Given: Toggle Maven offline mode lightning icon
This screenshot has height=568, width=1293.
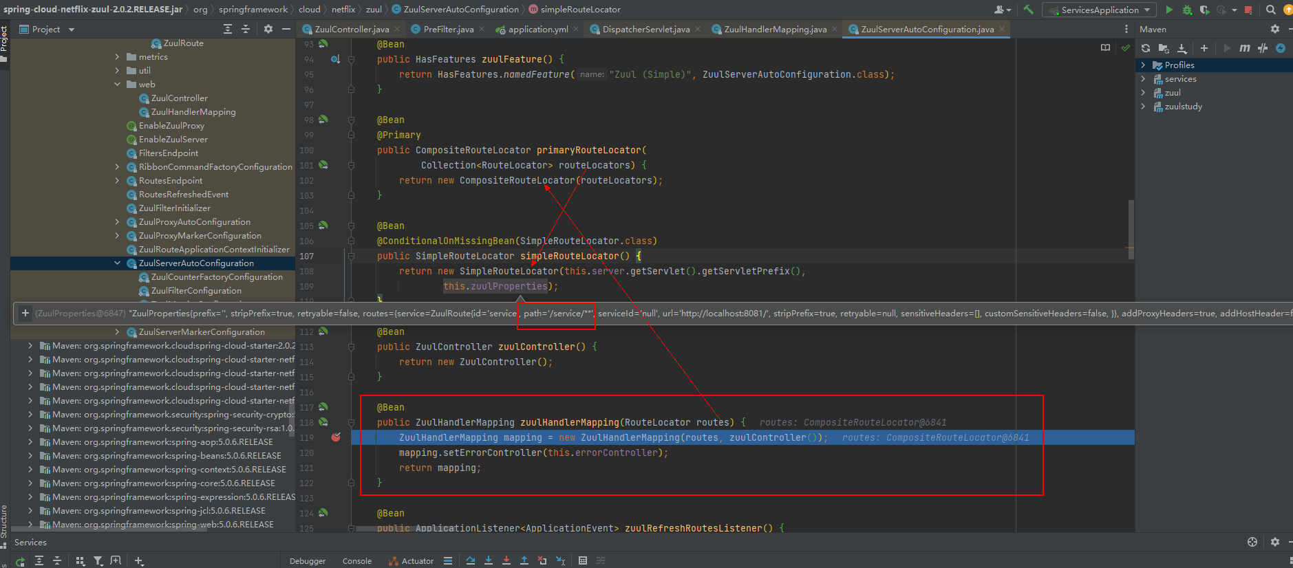Looking at the screenshot, I should pos(1281,48).
